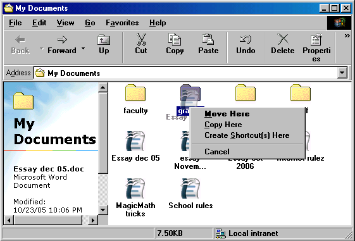
Task: Click the faculty folder label
Action: click(x=135, y=111)
